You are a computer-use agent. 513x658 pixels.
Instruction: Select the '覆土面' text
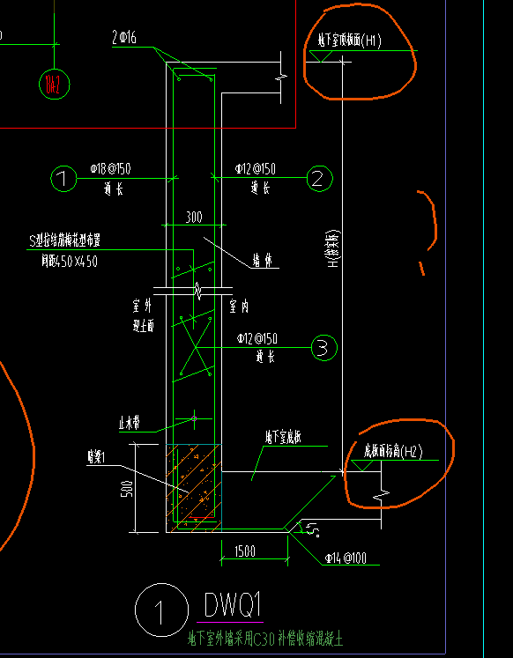pyautogui.click(x=144, y=326)
